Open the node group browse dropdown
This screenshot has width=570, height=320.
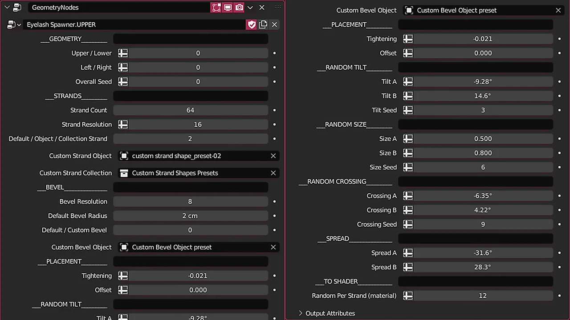[14, 24]
